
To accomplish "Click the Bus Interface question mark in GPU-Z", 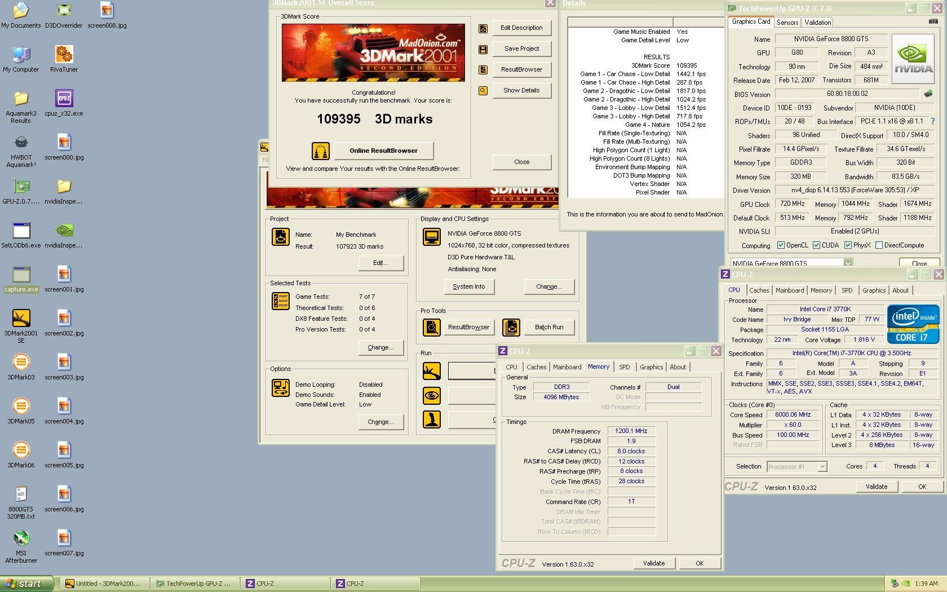I will (x=933, y=121).
